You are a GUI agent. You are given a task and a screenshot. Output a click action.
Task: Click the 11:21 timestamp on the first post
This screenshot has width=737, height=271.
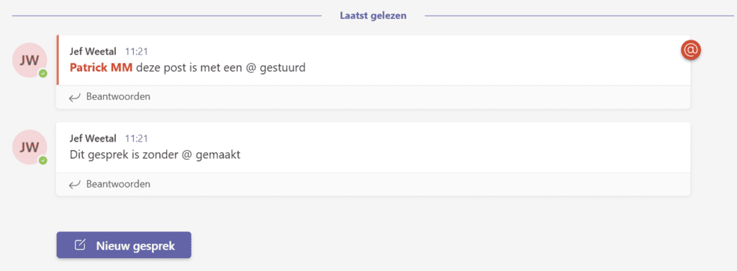[x=137, y=52]
